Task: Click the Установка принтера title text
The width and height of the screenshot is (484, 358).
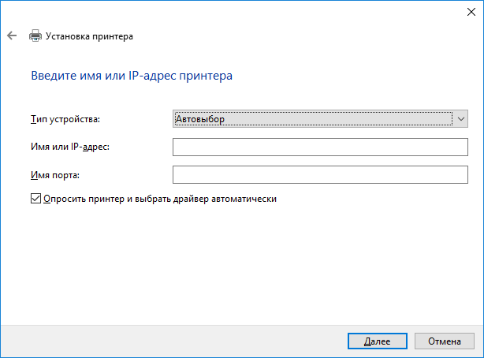Action: coord(89,36)
